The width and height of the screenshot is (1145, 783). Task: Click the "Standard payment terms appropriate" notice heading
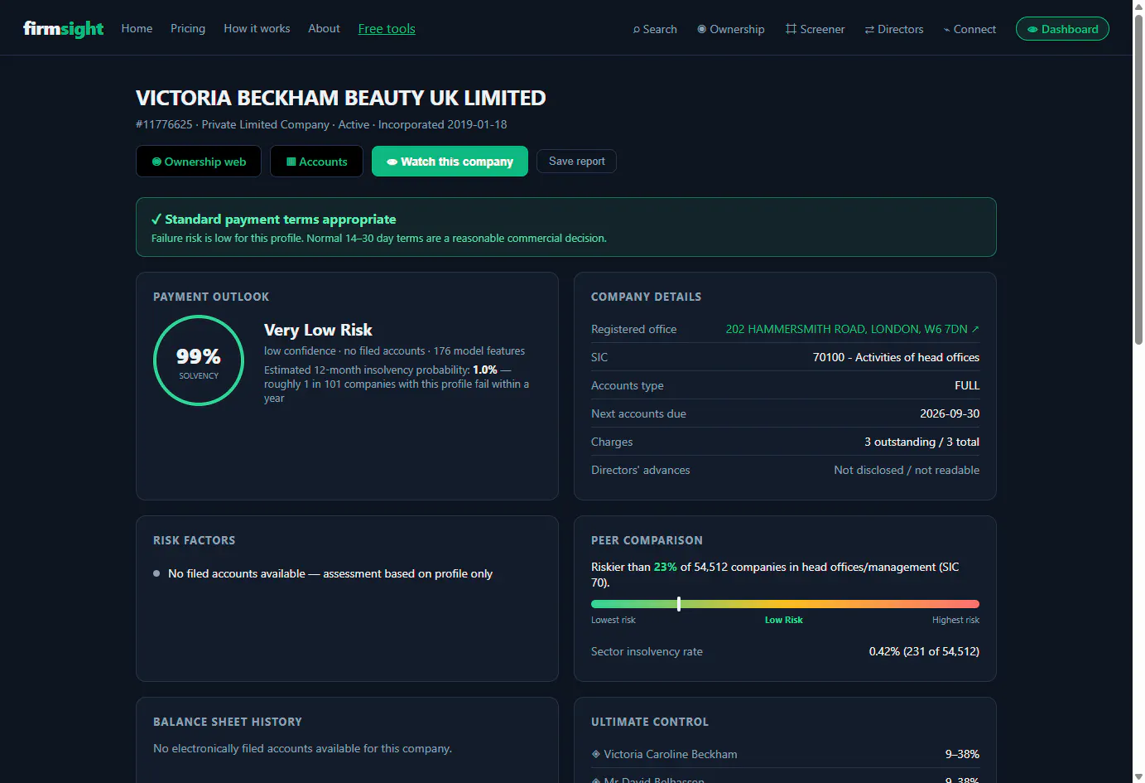click(273, 220)
